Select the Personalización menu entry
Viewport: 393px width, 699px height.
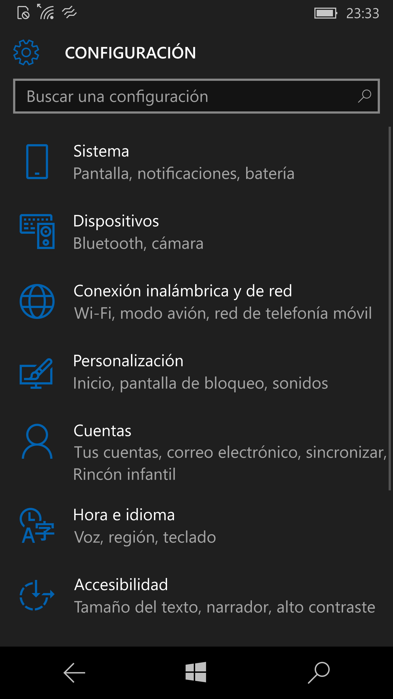tap(200, 372)
